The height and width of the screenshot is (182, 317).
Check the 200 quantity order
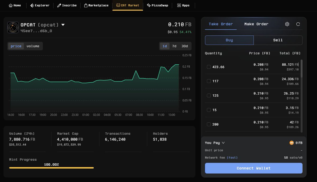pyautogui.click(x=209, y=124)
